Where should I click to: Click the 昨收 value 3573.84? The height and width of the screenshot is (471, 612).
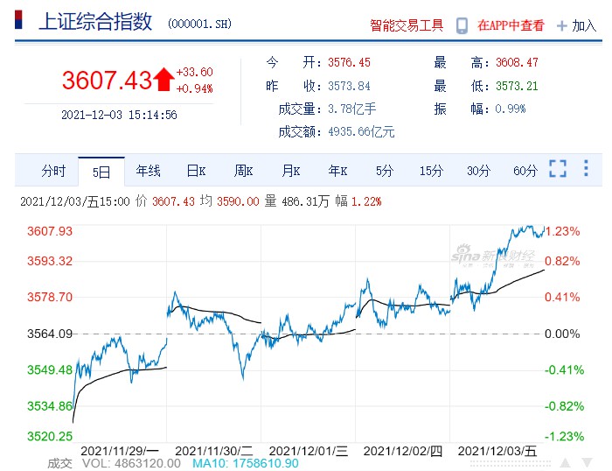(349, 86)
